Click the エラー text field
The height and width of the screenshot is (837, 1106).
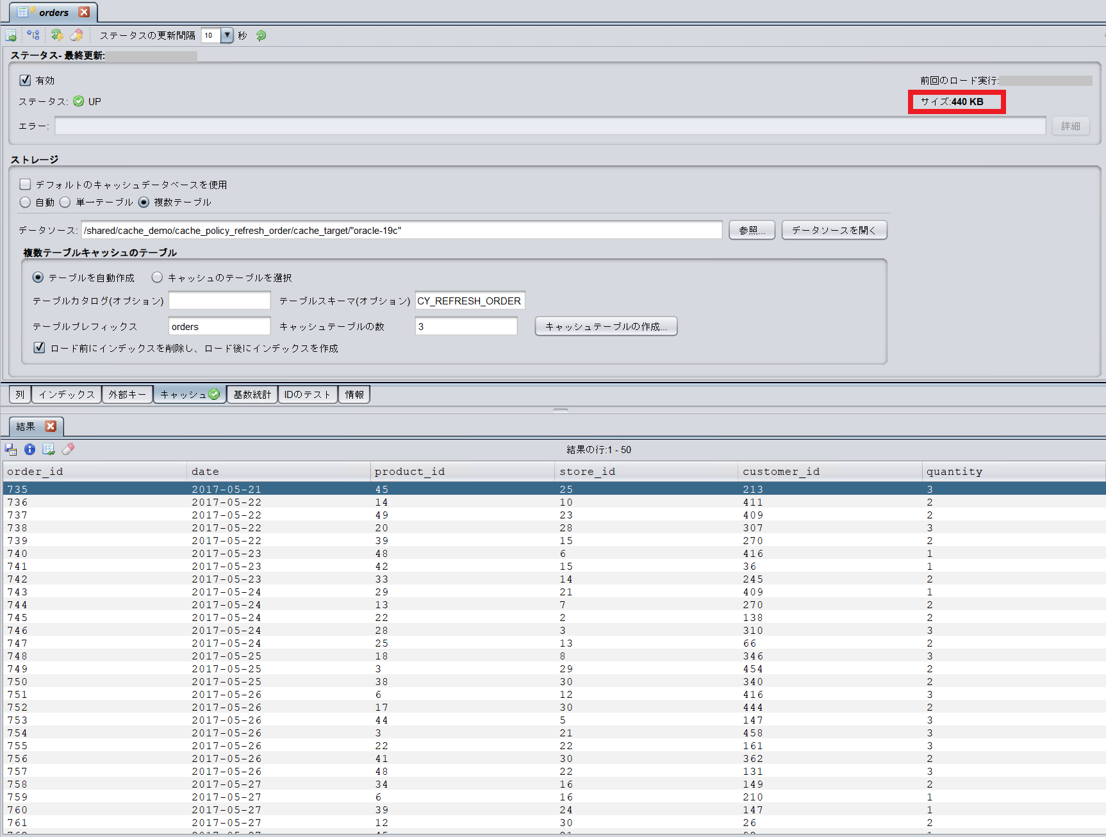(550, 126)
